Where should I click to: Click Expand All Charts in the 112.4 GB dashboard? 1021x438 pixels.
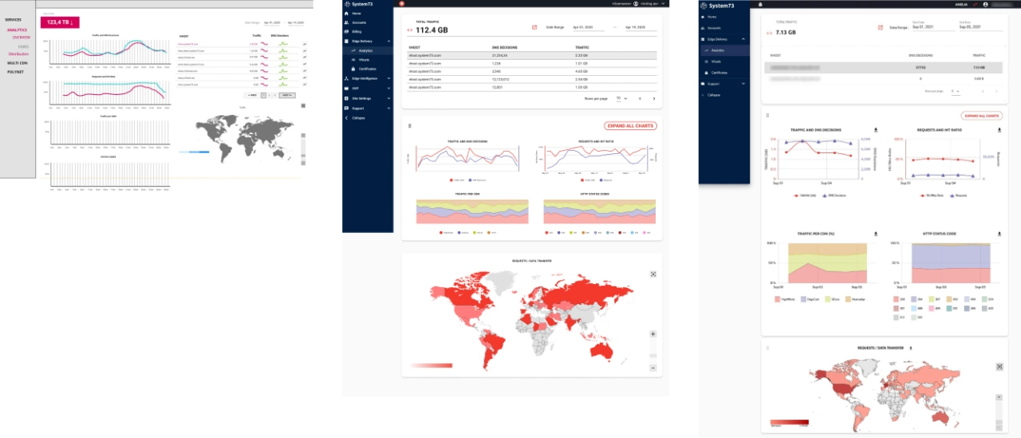(x=630, y=126)
